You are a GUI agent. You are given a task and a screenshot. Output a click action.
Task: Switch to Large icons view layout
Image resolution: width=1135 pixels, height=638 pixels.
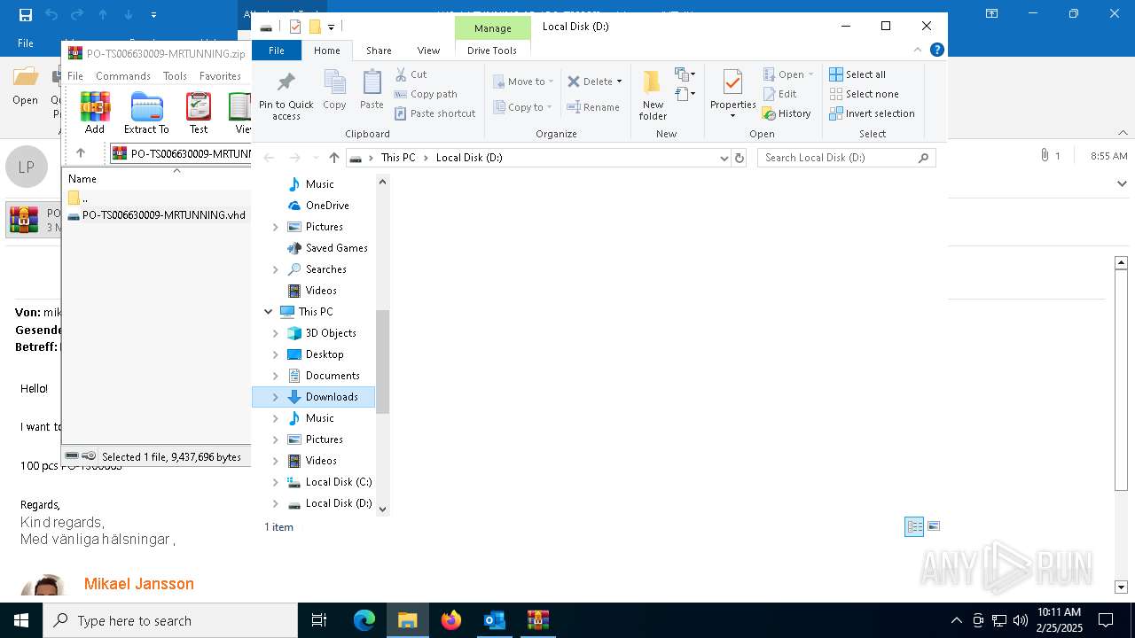pyautogui.click(x=933, y=526)
